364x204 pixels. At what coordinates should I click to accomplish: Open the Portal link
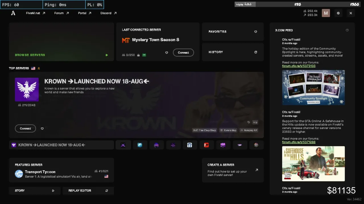(x=85, y=13)
